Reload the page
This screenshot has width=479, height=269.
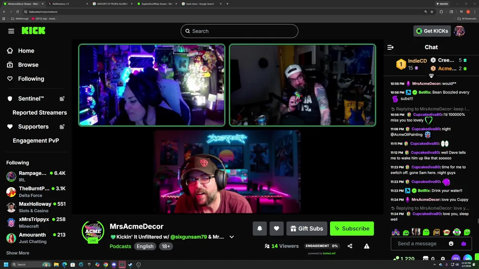pos(17,12)
